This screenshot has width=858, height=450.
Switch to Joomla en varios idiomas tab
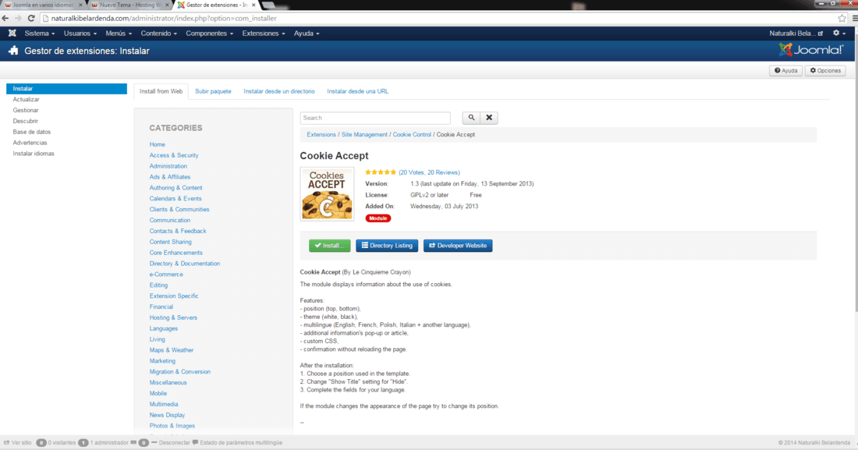point(43,5)
